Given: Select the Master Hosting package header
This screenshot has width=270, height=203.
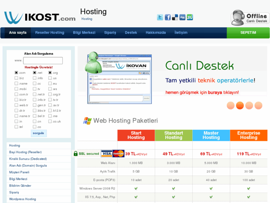Looking at the screenshot, I should point(211,135).
